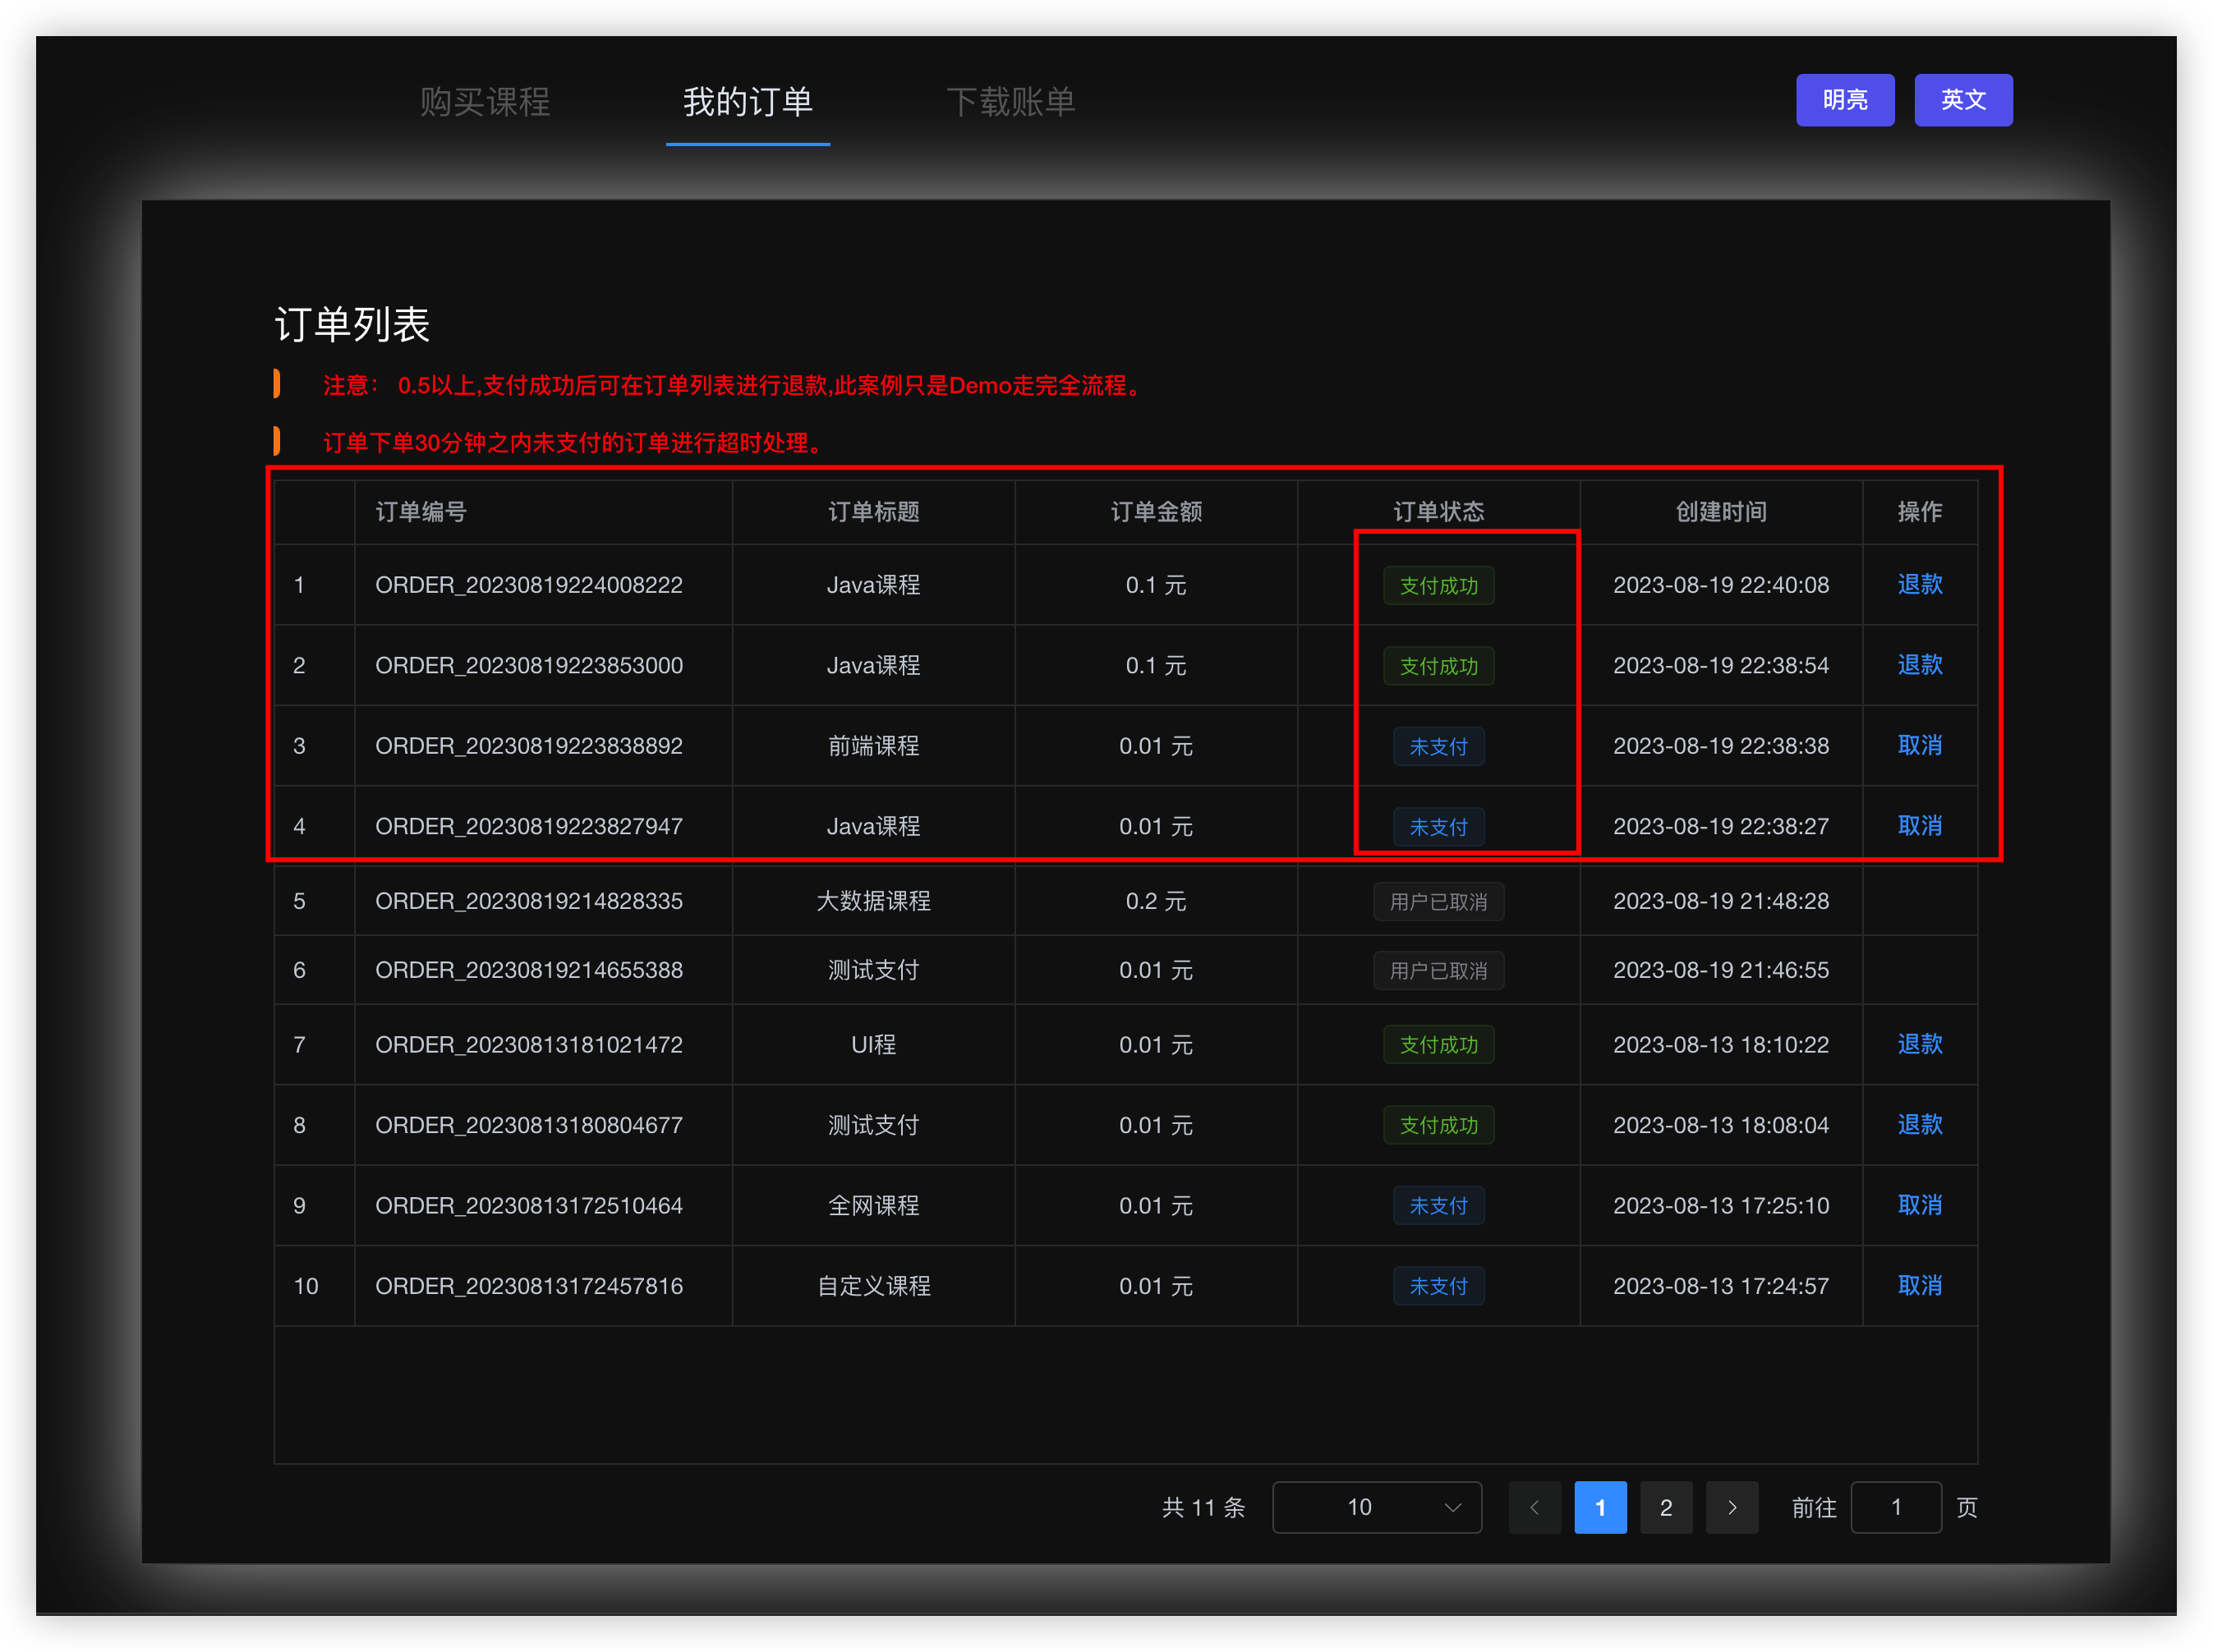Click the page 1 pagination button
Viewport: 2213px width, 1652px height.
[x=1599, y=1507]
